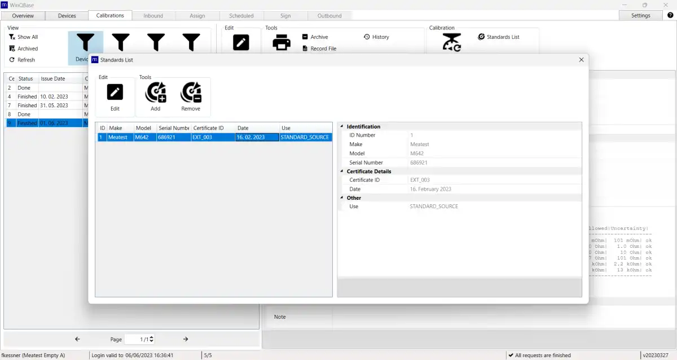Switch to the Devices tab

point(67,16)
